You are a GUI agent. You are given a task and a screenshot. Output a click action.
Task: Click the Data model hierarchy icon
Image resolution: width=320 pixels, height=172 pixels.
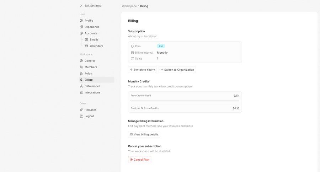[x=81, y=86]
